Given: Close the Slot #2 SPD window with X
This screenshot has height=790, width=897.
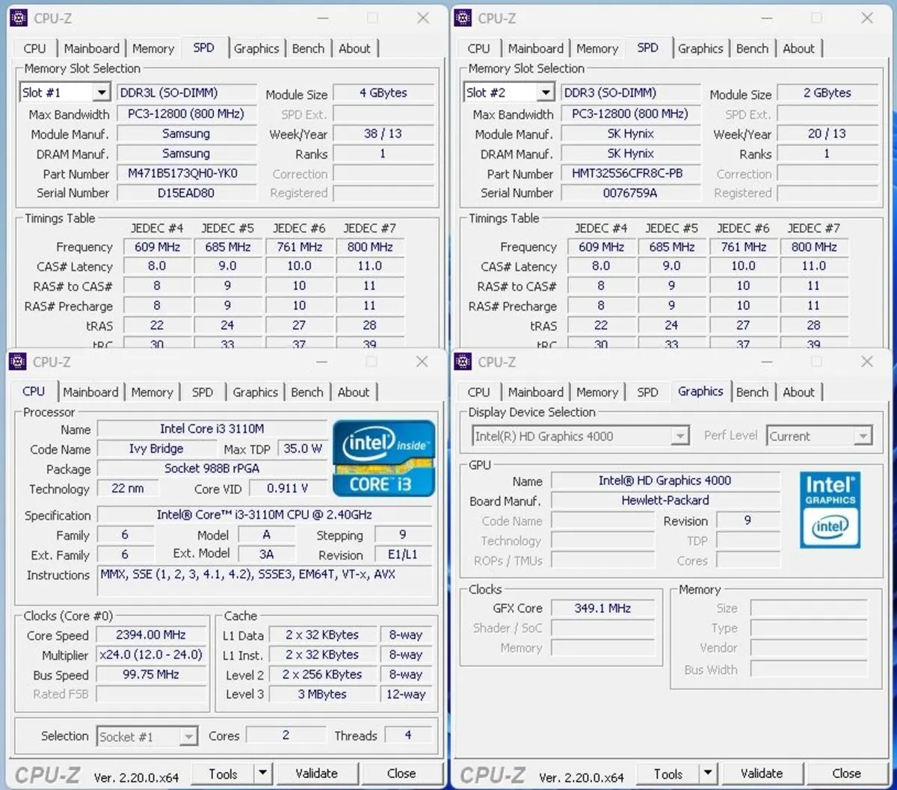Looking at the screenshot, I should (x=867, y=18).
